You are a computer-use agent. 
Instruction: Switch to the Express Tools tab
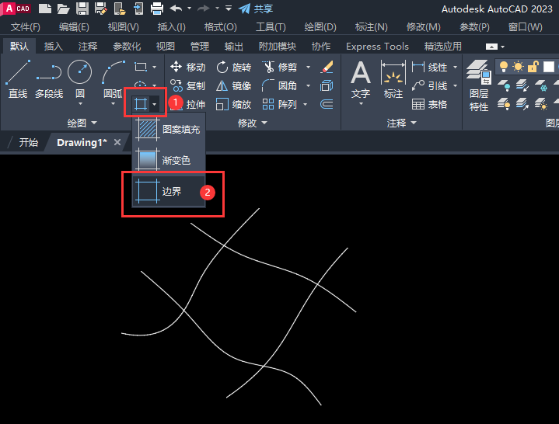pyautogui.click(x=377, y=47)
